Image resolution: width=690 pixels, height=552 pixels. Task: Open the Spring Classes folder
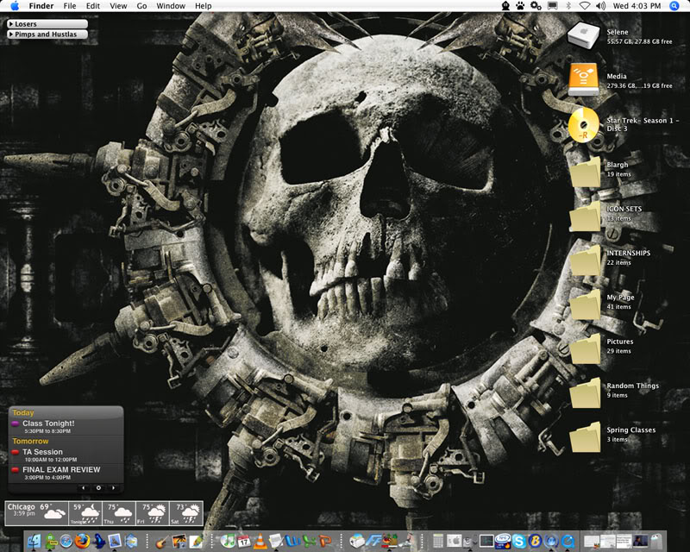click(x=585, y=436)
